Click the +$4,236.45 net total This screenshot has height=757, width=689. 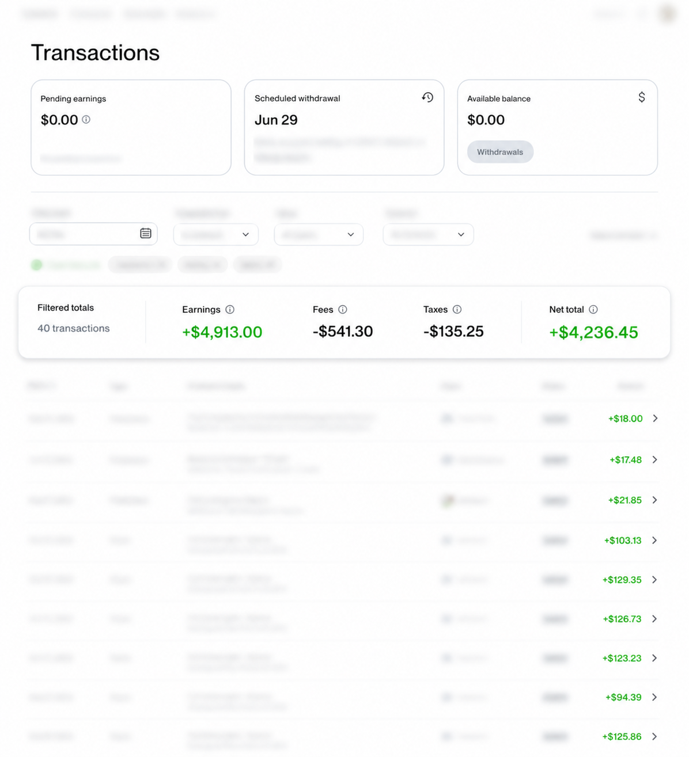pos(593,332)
